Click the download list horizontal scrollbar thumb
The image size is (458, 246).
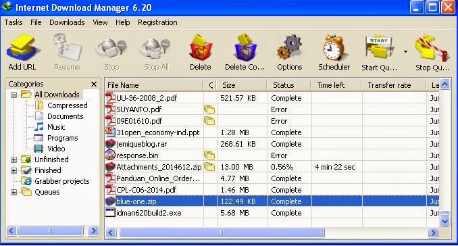pos(222,233)
